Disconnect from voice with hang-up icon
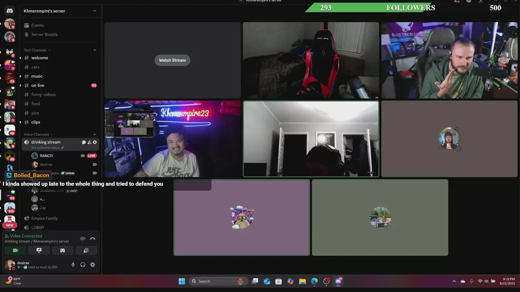This screenshot has height=292, width=520. (92, 238)
